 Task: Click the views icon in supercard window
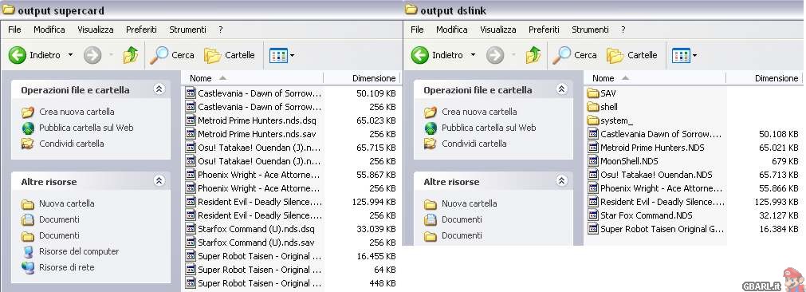coord(278,55)
